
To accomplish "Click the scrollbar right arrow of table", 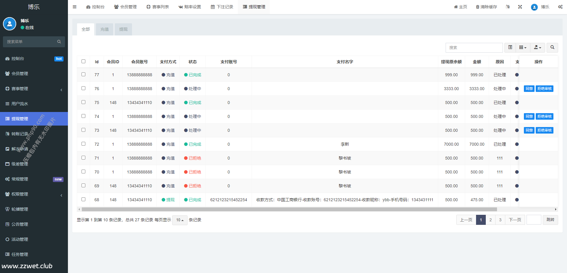I will tap(556, 209).
